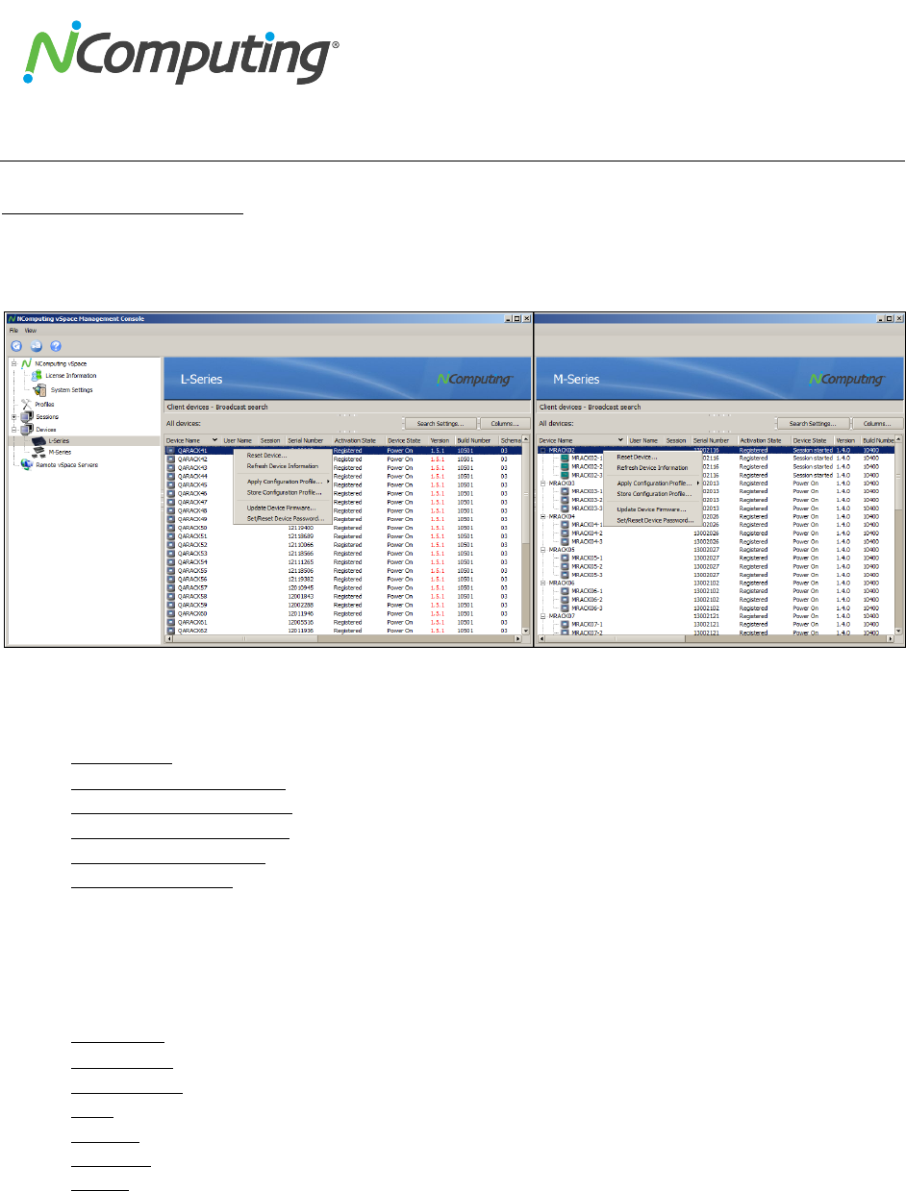The height and width of the screenshot is (1191, 906).
Task: Open the File menu
Action: [14, 330]
